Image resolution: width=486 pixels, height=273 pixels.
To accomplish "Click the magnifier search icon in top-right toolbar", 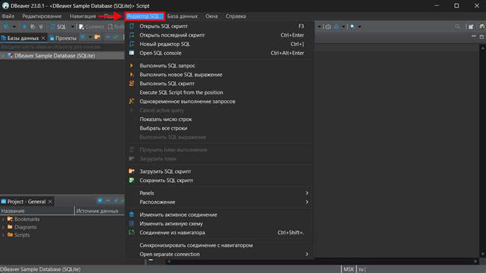I will 457,27.
